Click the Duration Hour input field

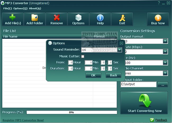tap(70, 68)
